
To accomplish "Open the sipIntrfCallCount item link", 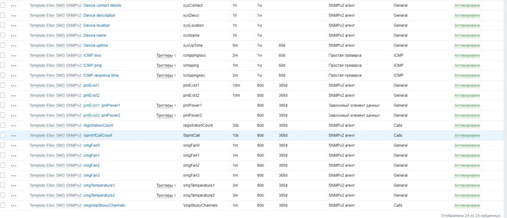I will point(98,135).
